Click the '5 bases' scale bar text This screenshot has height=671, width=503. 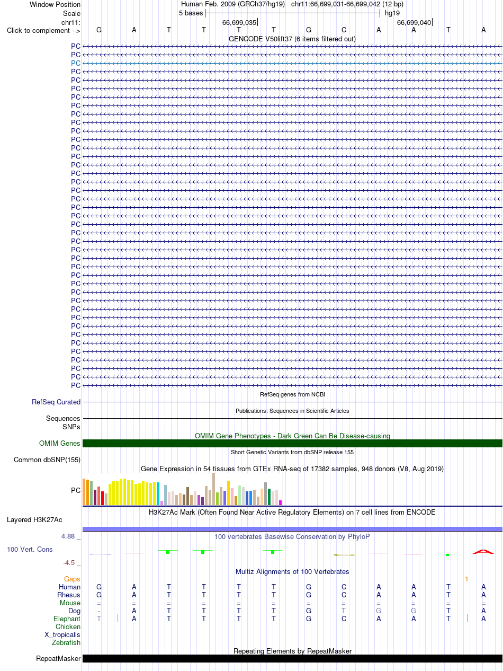pos(191,13)
